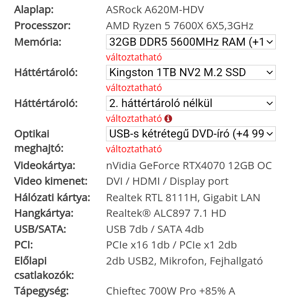Viewport: 289px width, 307px height.
Task: Click the Chieftec 700W Pro power supply text
Action: (x=171, y=291)
